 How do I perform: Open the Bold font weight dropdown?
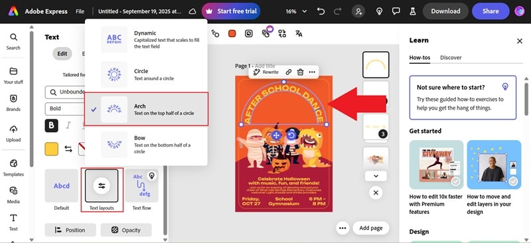point(64,109)
